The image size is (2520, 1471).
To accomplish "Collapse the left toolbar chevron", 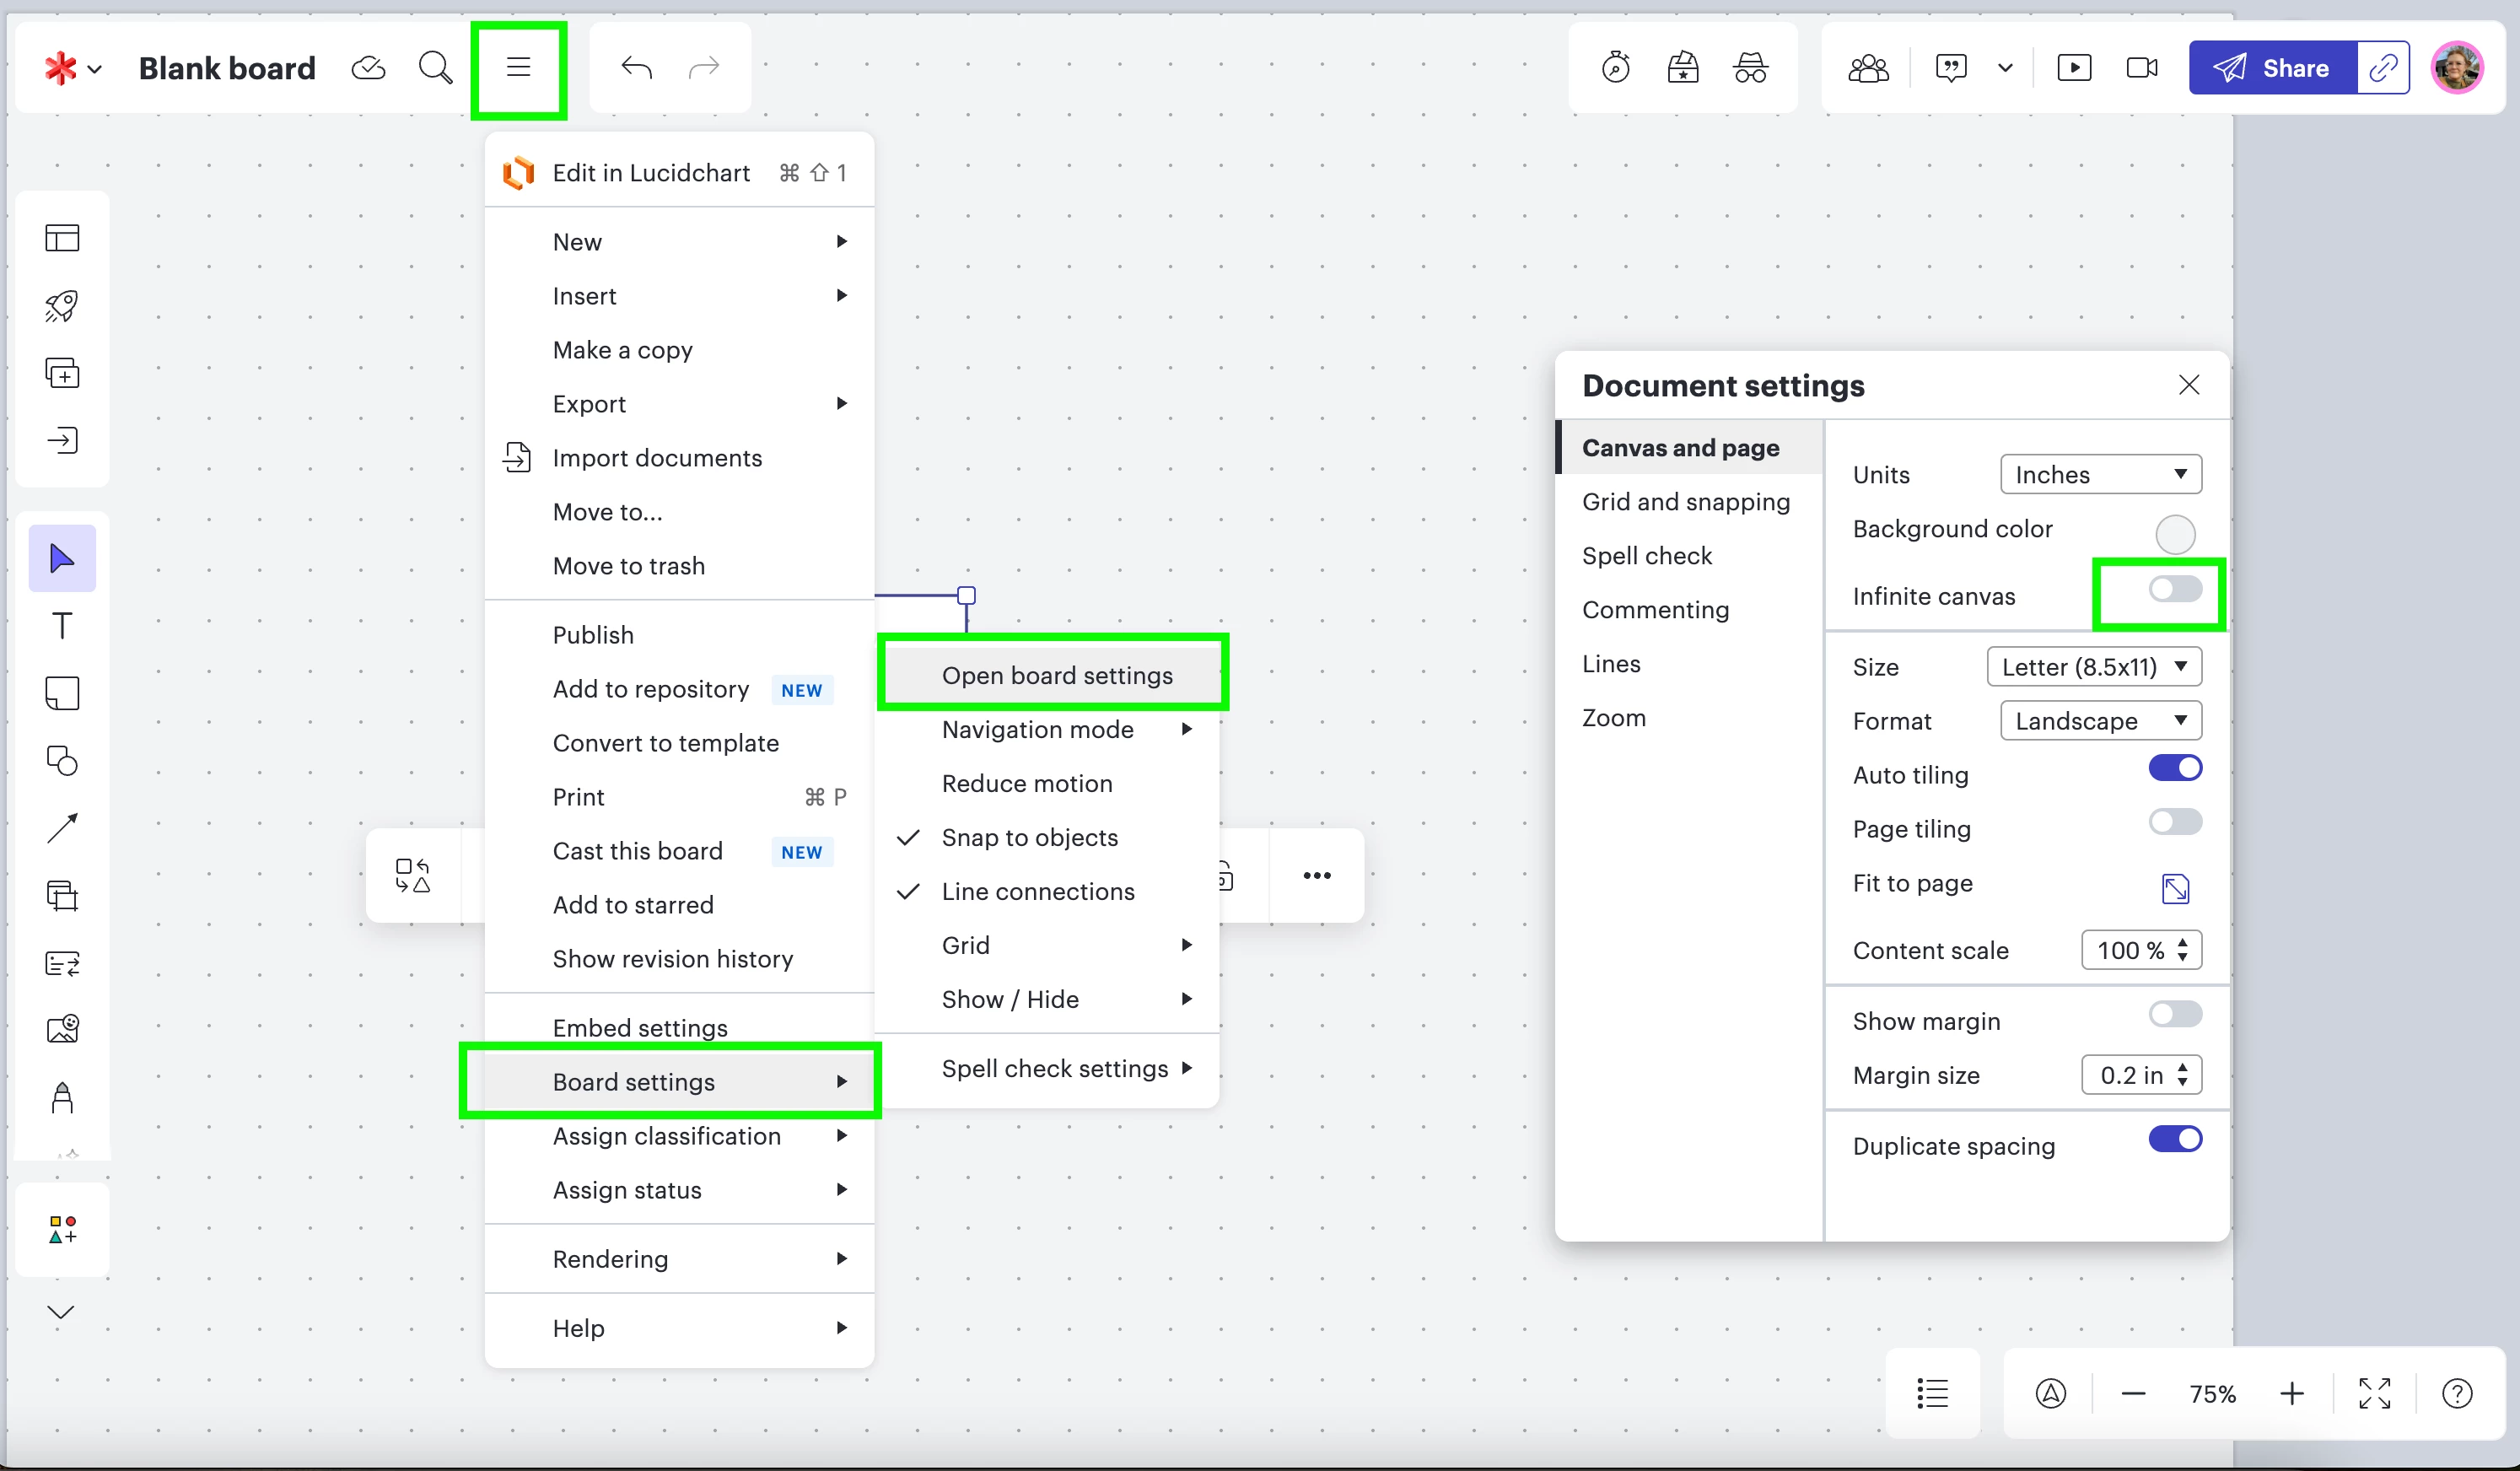I will [61, 1312].
